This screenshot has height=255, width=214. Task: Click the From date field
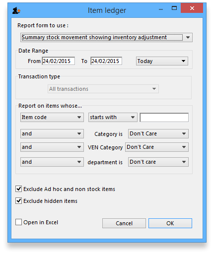(58, 61)
